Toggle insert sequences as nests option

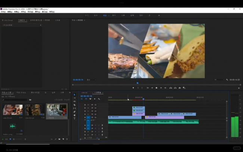click(81, 99)
